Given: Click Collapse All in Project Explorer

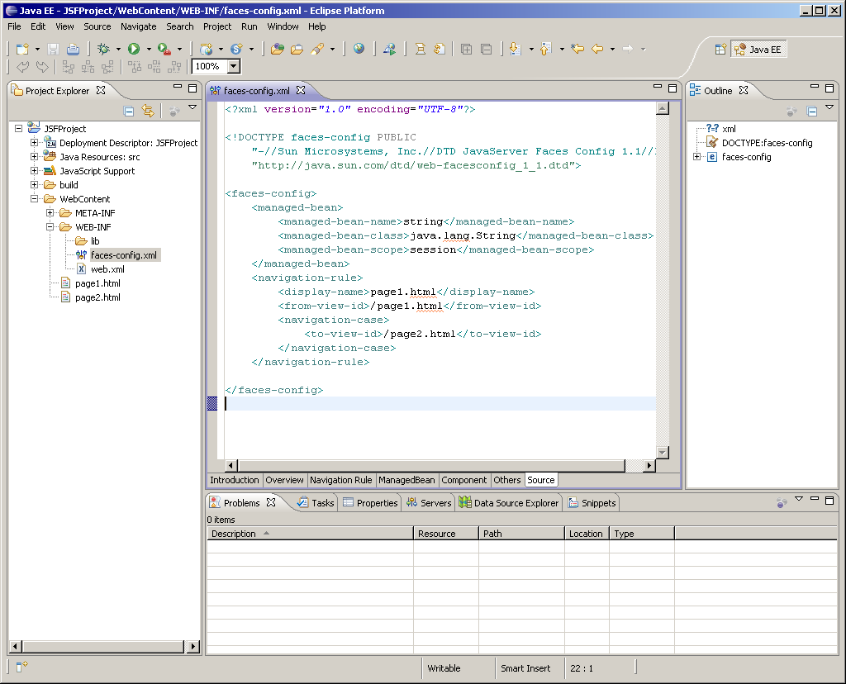Looking at the screenshot, I should [129, 111].
